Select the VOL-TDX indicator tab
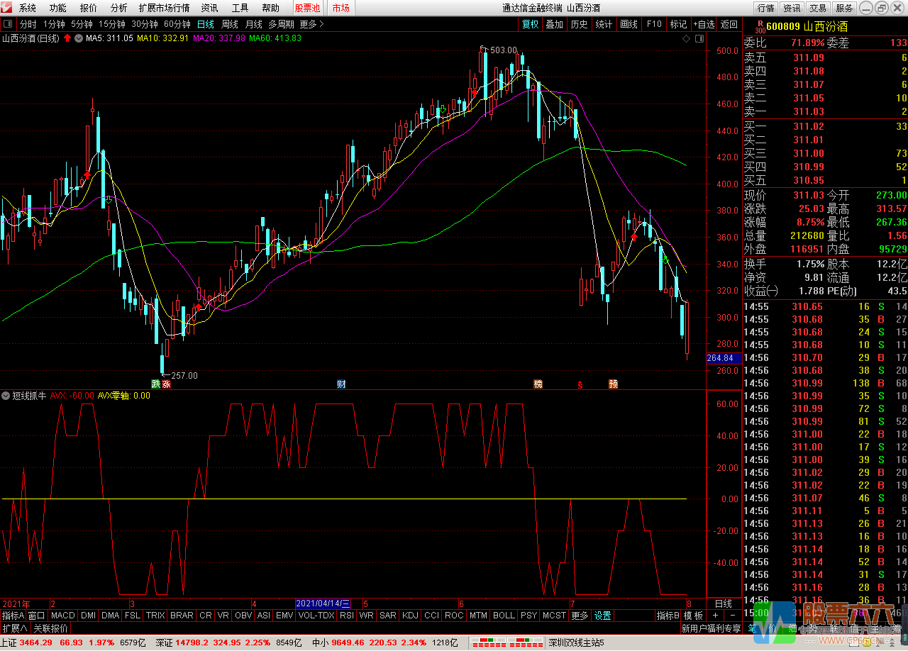 (x=316, y=616)
